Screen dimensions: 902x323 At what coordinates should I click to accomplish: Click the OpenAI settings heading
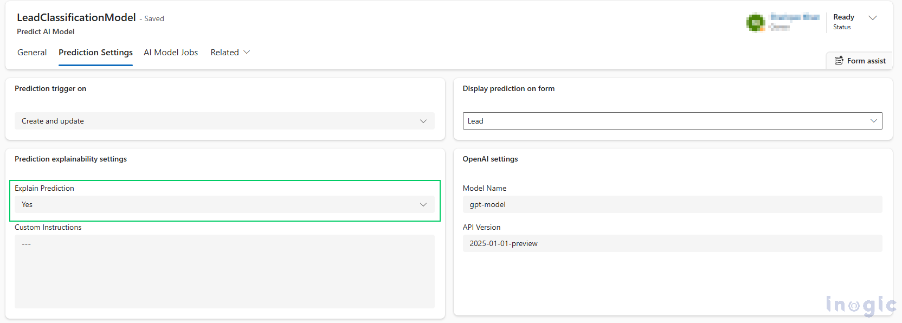490,159
